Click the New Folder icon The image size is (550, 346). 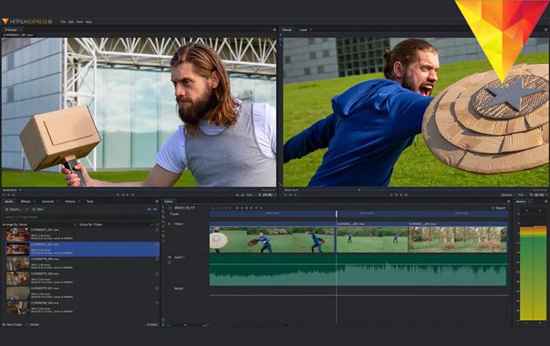coord(4,325)
